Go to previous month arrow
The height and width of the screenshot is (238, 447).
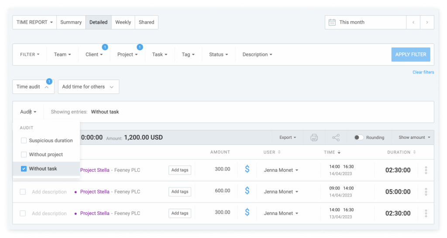pos(413,22)
